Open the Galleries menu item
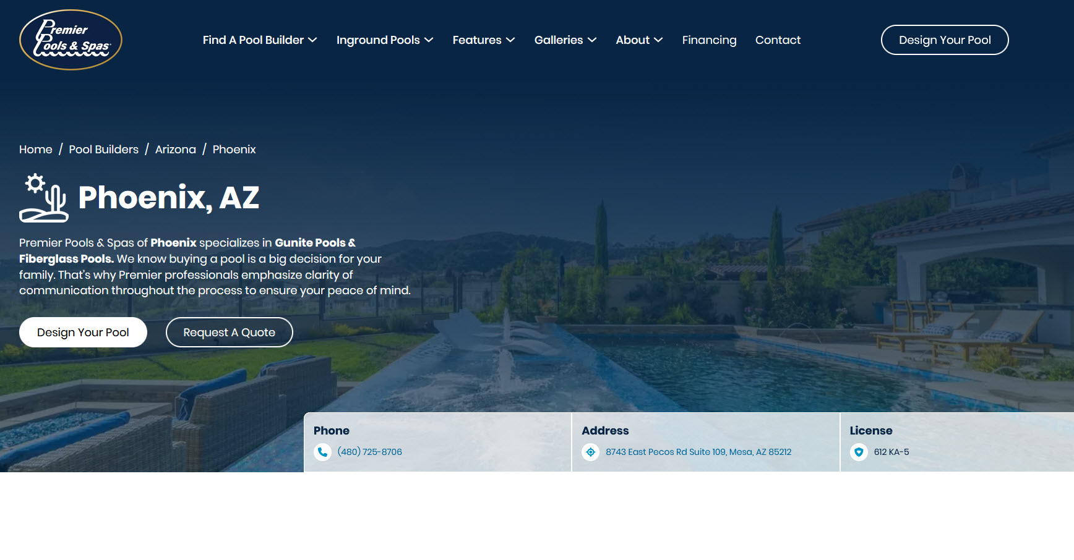The image size is (1074, 560). click(559, 40)
